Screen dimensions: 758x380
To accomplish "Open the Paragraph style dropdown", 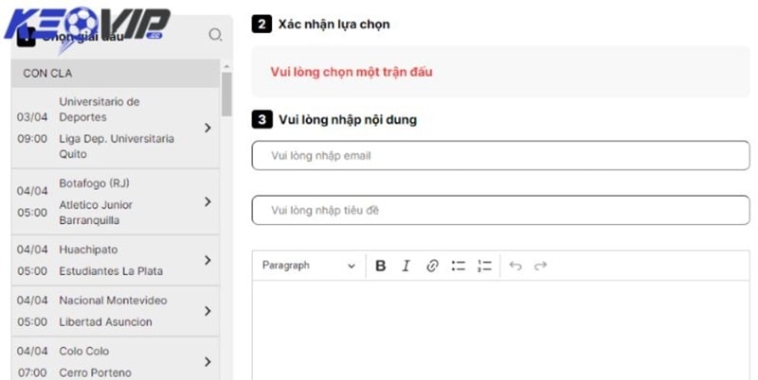I will click(x=309, y=266).
